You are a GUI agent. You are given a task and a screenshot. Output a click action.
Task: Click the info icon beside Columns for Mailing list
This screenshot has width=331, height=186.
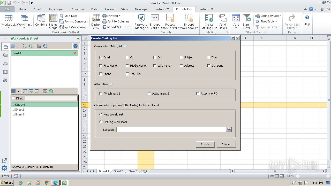(125, 47)
